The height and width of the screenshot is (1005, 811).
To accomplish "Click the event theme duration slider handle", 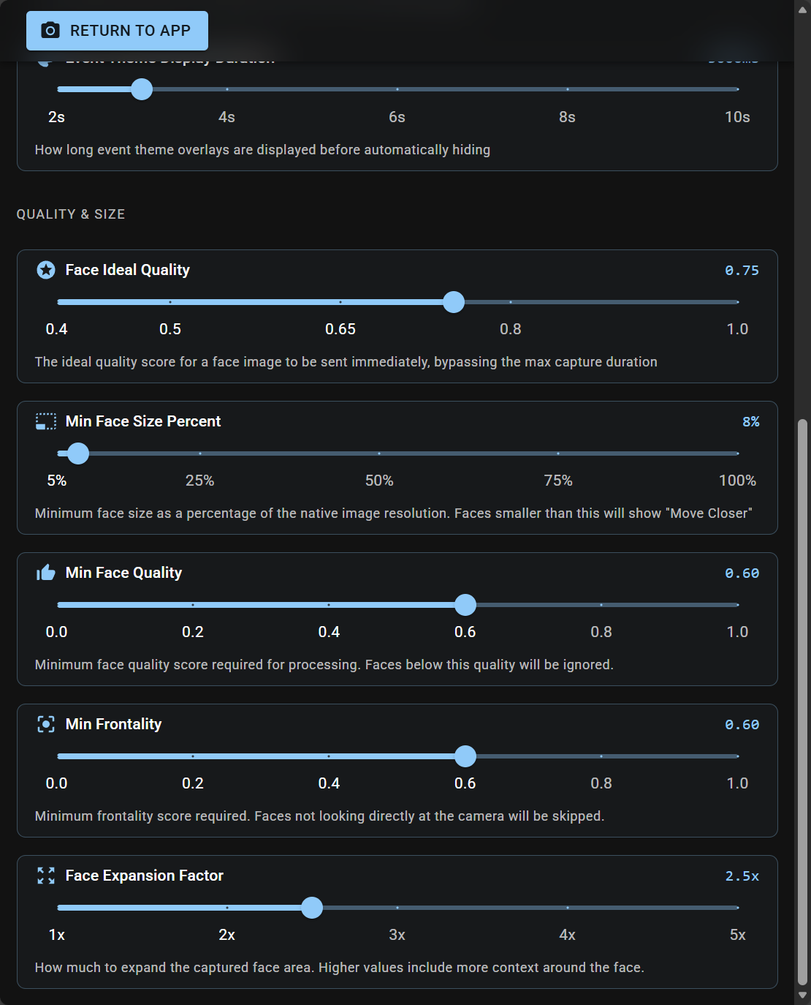I will click(x=142, y=89).
